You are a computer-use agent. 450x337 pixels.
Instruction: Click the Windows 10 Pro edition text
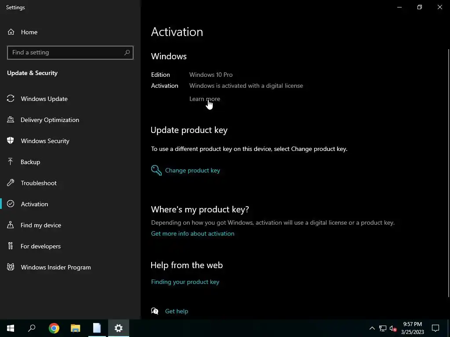211,75
